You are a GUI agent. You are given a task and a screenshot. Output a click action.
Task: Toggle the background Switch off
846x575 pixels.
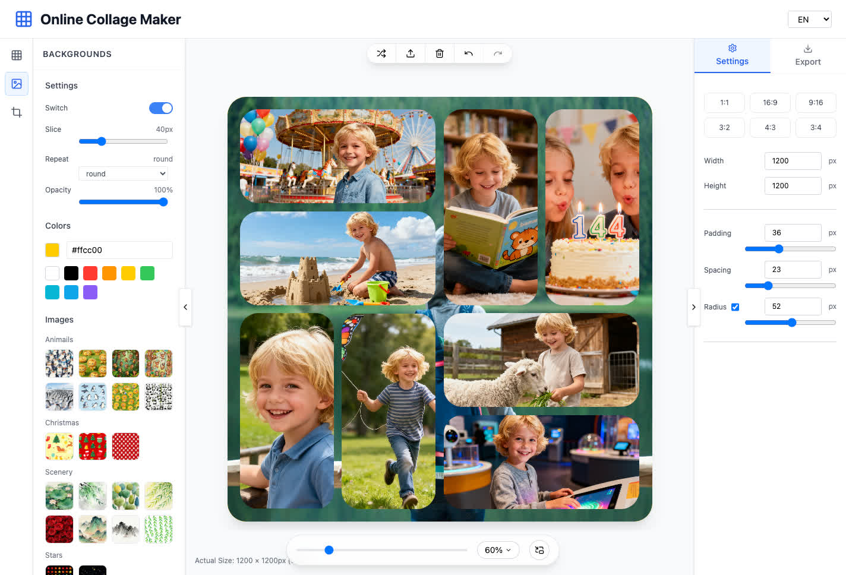pos(160,108)
